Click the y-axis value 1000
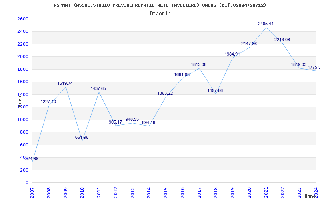The height and width of the screenshot is (200, 320). click(24, 120)
